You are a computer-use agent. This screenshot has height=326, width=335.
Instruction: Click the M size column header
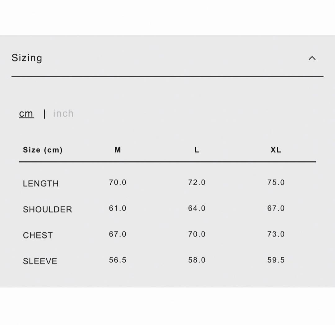click(x=118, y=150)
